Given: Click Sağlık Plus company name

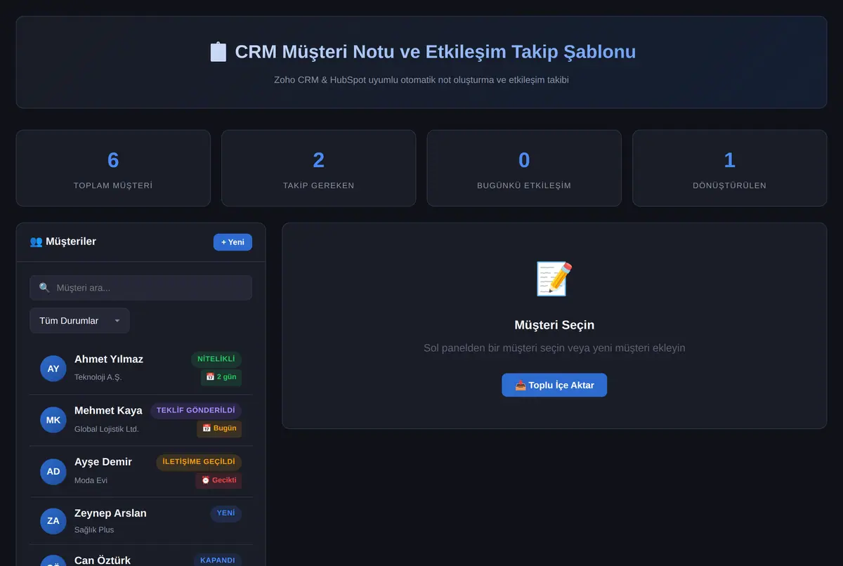Looking at the screenshot, I should 94,529.
